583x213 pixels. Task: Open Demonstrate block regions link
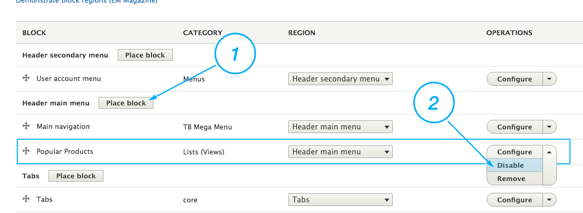87,2
